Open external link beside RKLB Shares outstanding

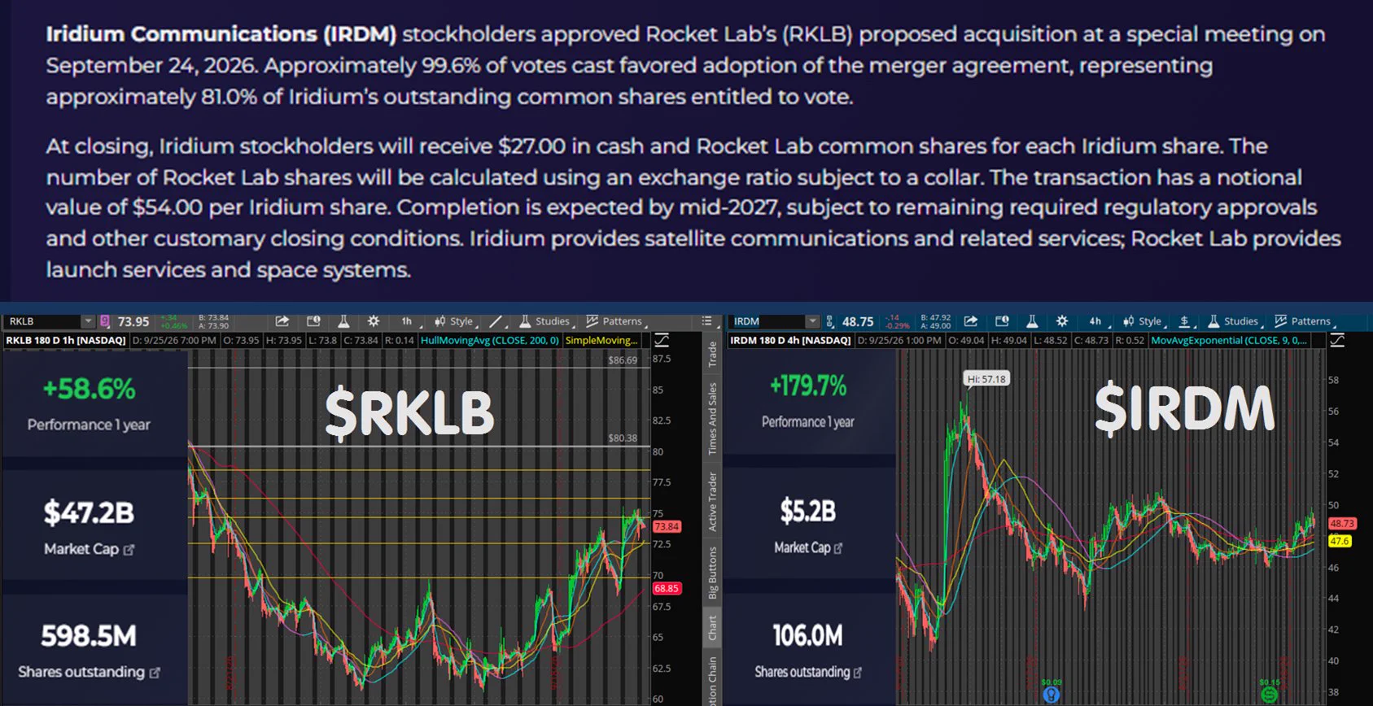[155, 673]
